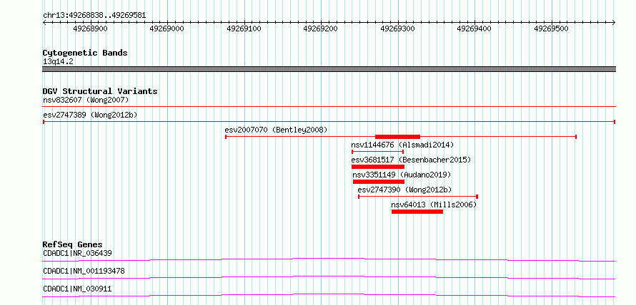Click the gray 13q14.2 cytogenetic band bar
Viewport: 636px width, 305px height.
click(329, 69)
